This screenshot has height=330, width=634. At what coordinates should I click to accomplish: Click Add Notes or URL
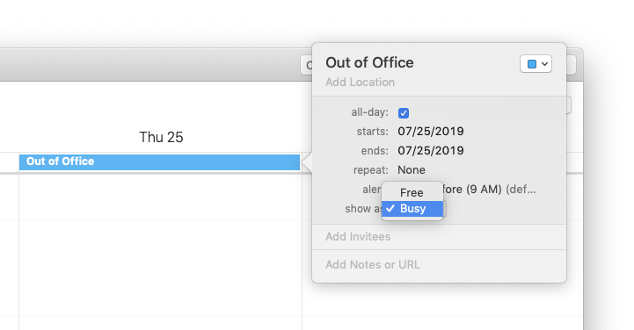(x=372, y=265)
